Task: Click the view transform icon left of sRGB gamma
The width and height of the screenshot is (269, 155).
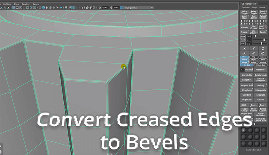Action: pos(122,8)
